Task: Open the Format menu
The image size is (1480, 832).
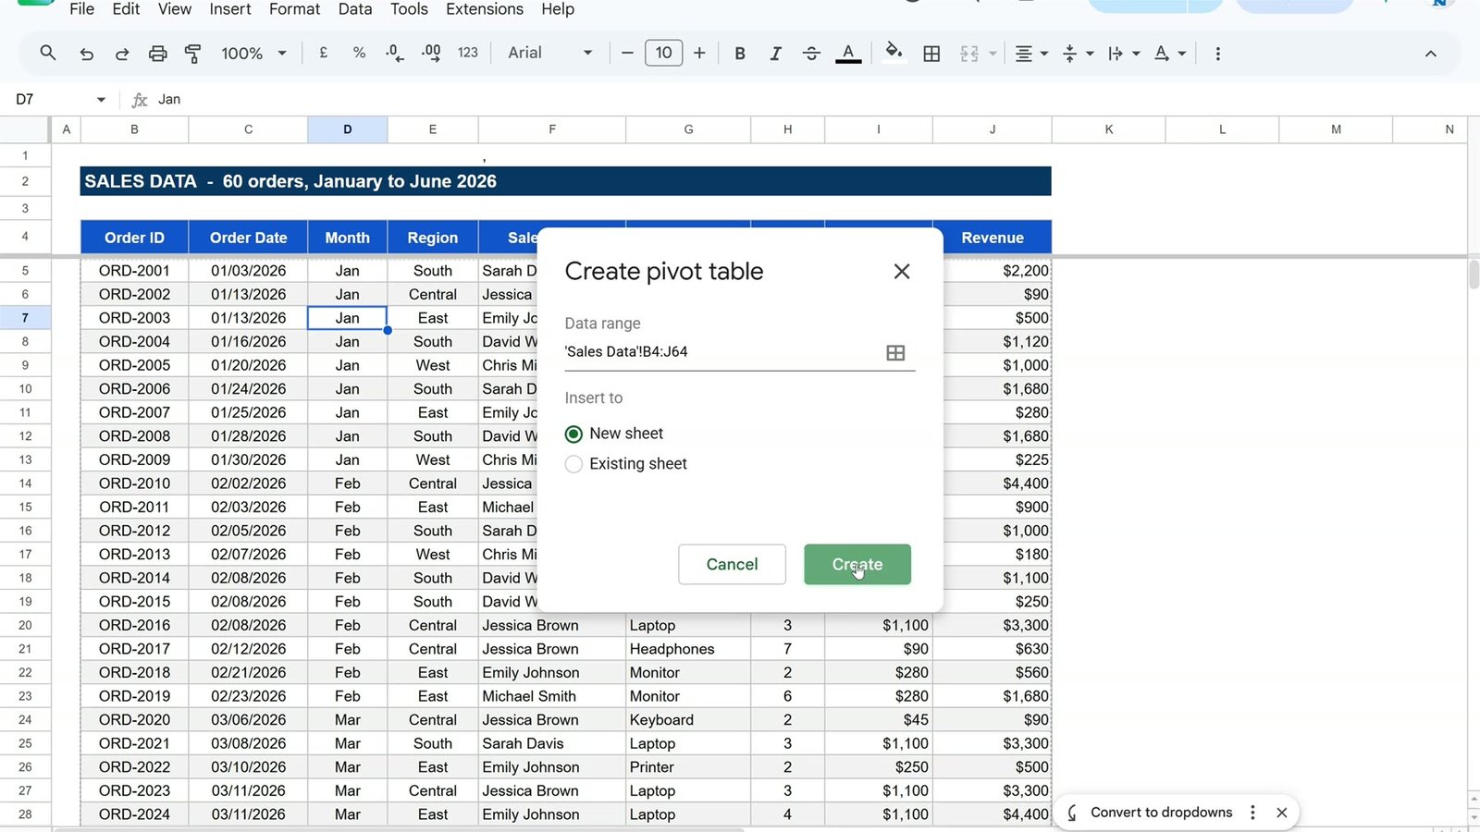Action: pyautogui.click(x=294, y=9)
